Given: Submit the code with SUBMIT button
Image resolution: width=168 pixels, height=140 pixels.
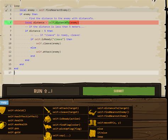Looking at the screenshot, I should click(119, 91).
